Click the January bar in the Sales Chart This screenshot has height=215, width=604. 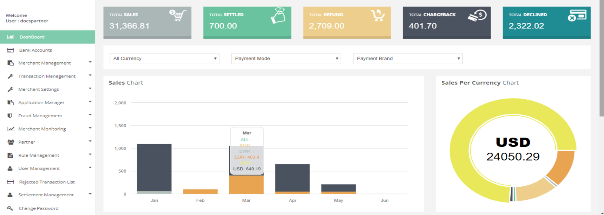click(154, 168)
